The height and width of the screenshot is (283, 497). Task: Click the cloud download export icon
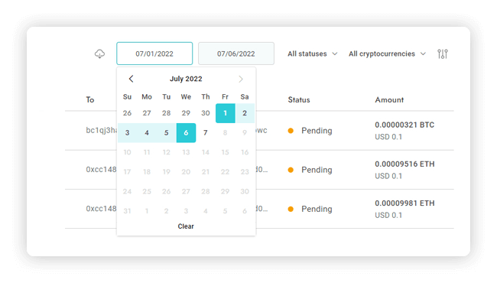tap(99, 54)
